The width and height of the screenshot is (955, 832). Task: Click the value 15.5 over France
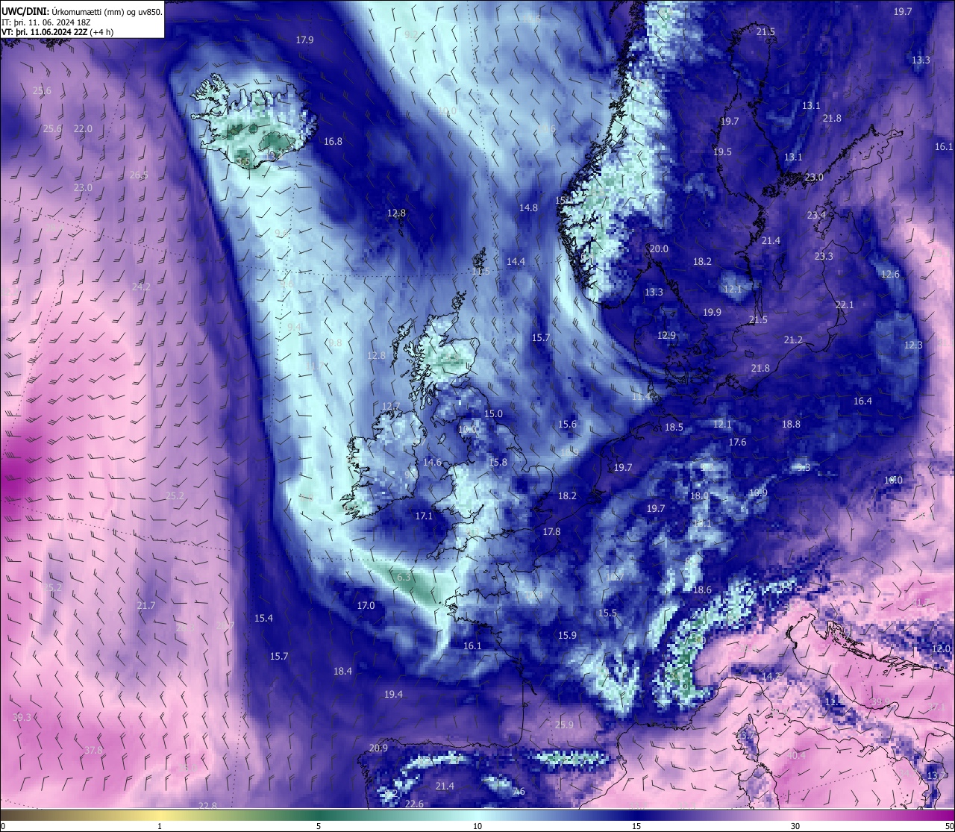pos(607,613)
